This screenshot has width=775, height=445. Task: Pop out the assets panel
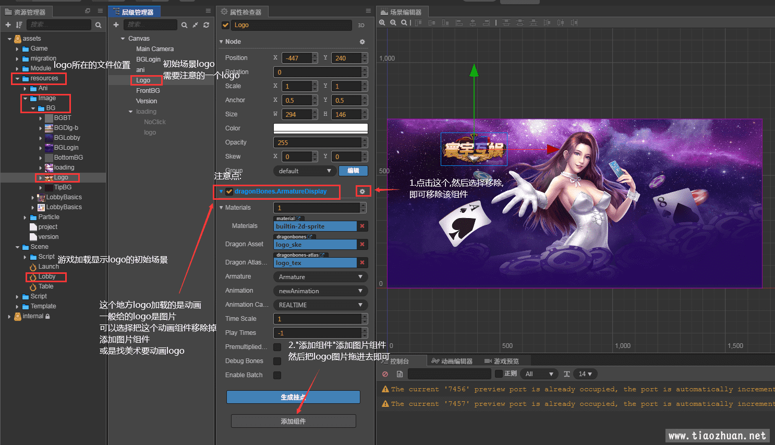[88, 11]
